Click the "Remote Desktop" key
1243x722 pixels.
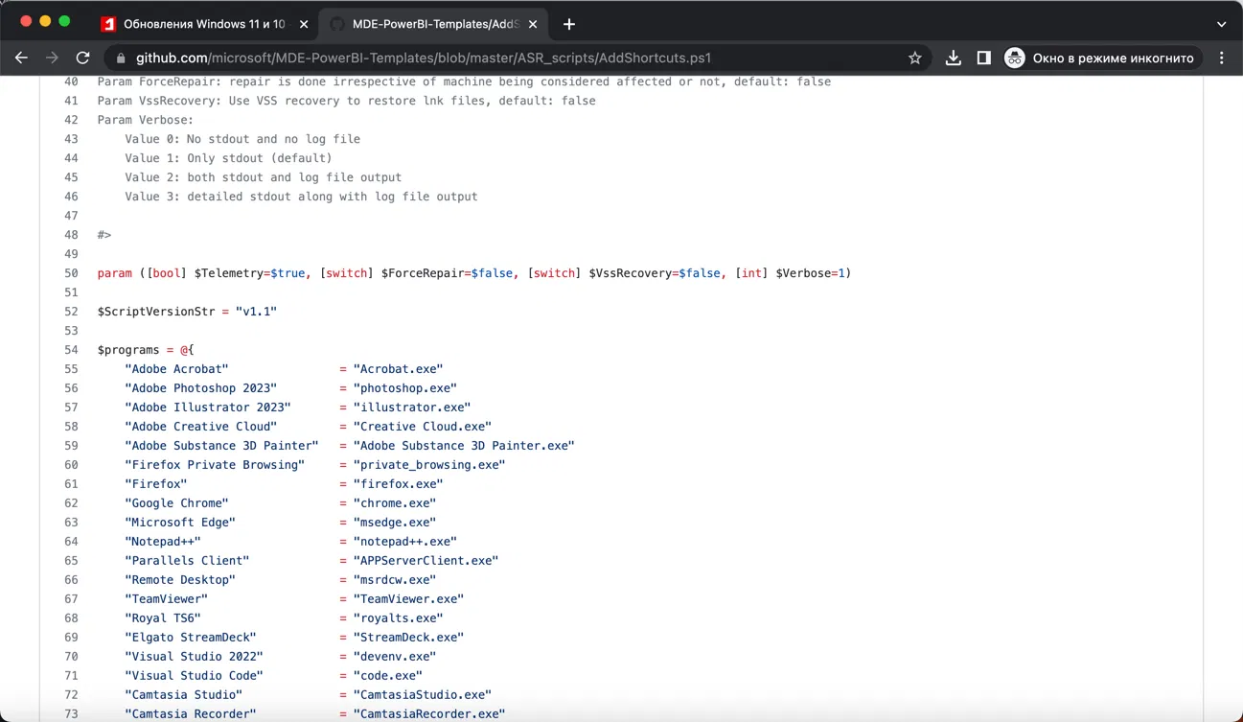(x=180, y=580)
